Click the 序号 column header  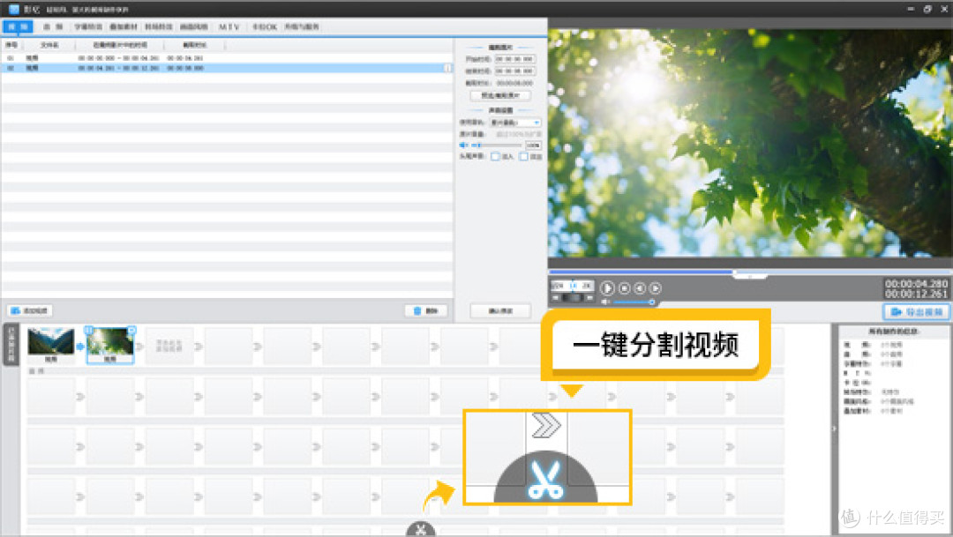11,45
